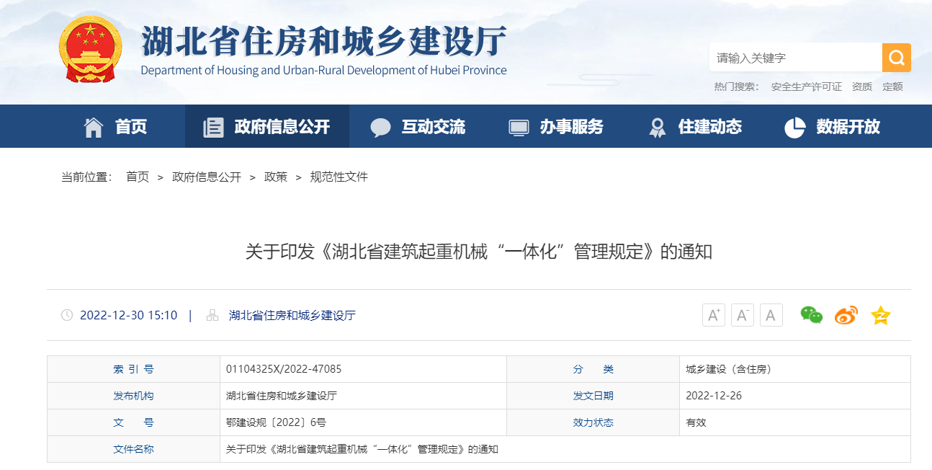This screenshot has height=470, width=932.
Task: Open the 政府信息公开 navigation tab
Action: [x=267, y=127]
